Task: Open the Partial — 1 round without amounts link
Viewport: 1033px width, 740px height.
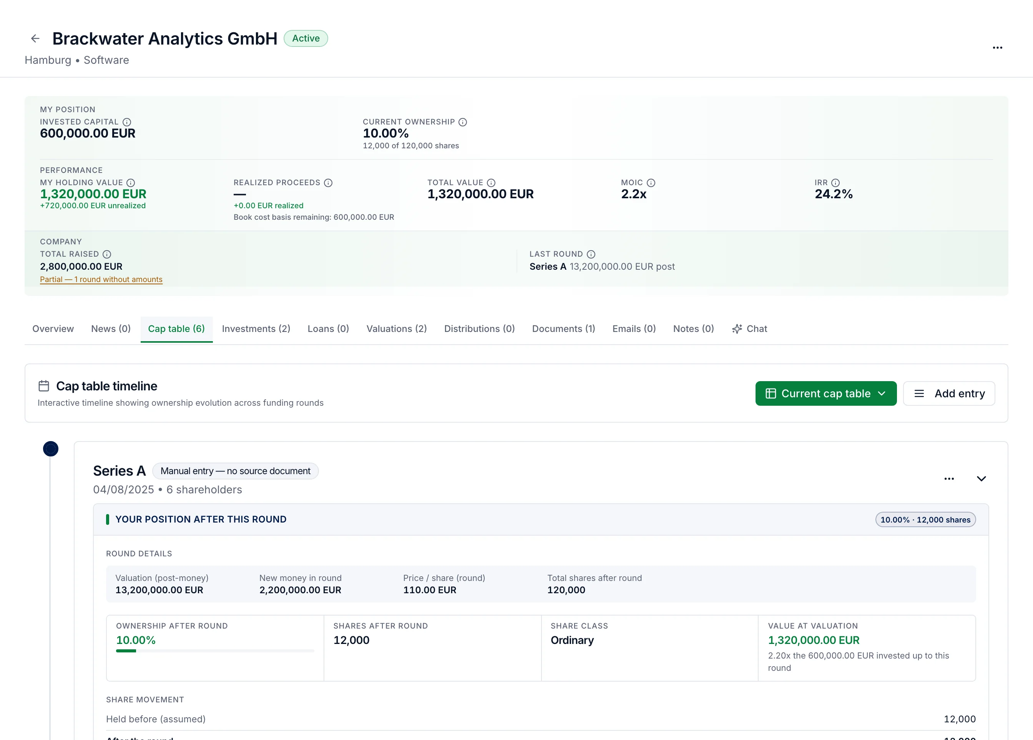Action: (101, 279)
